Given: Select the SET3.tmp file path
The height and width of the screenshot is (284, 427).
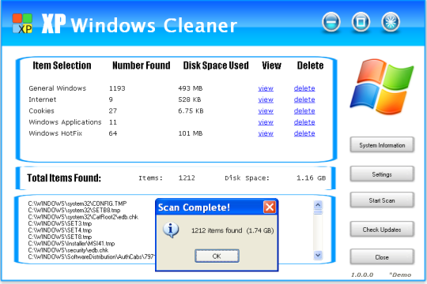Looking at the screenshot, I should (x=60, y=223).
